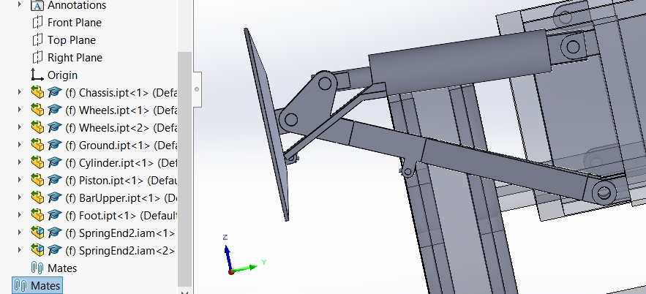Screen dimensions: 646x294
Task: Click the Foot.ipt<1> part icon
Action: click(37, 214)
